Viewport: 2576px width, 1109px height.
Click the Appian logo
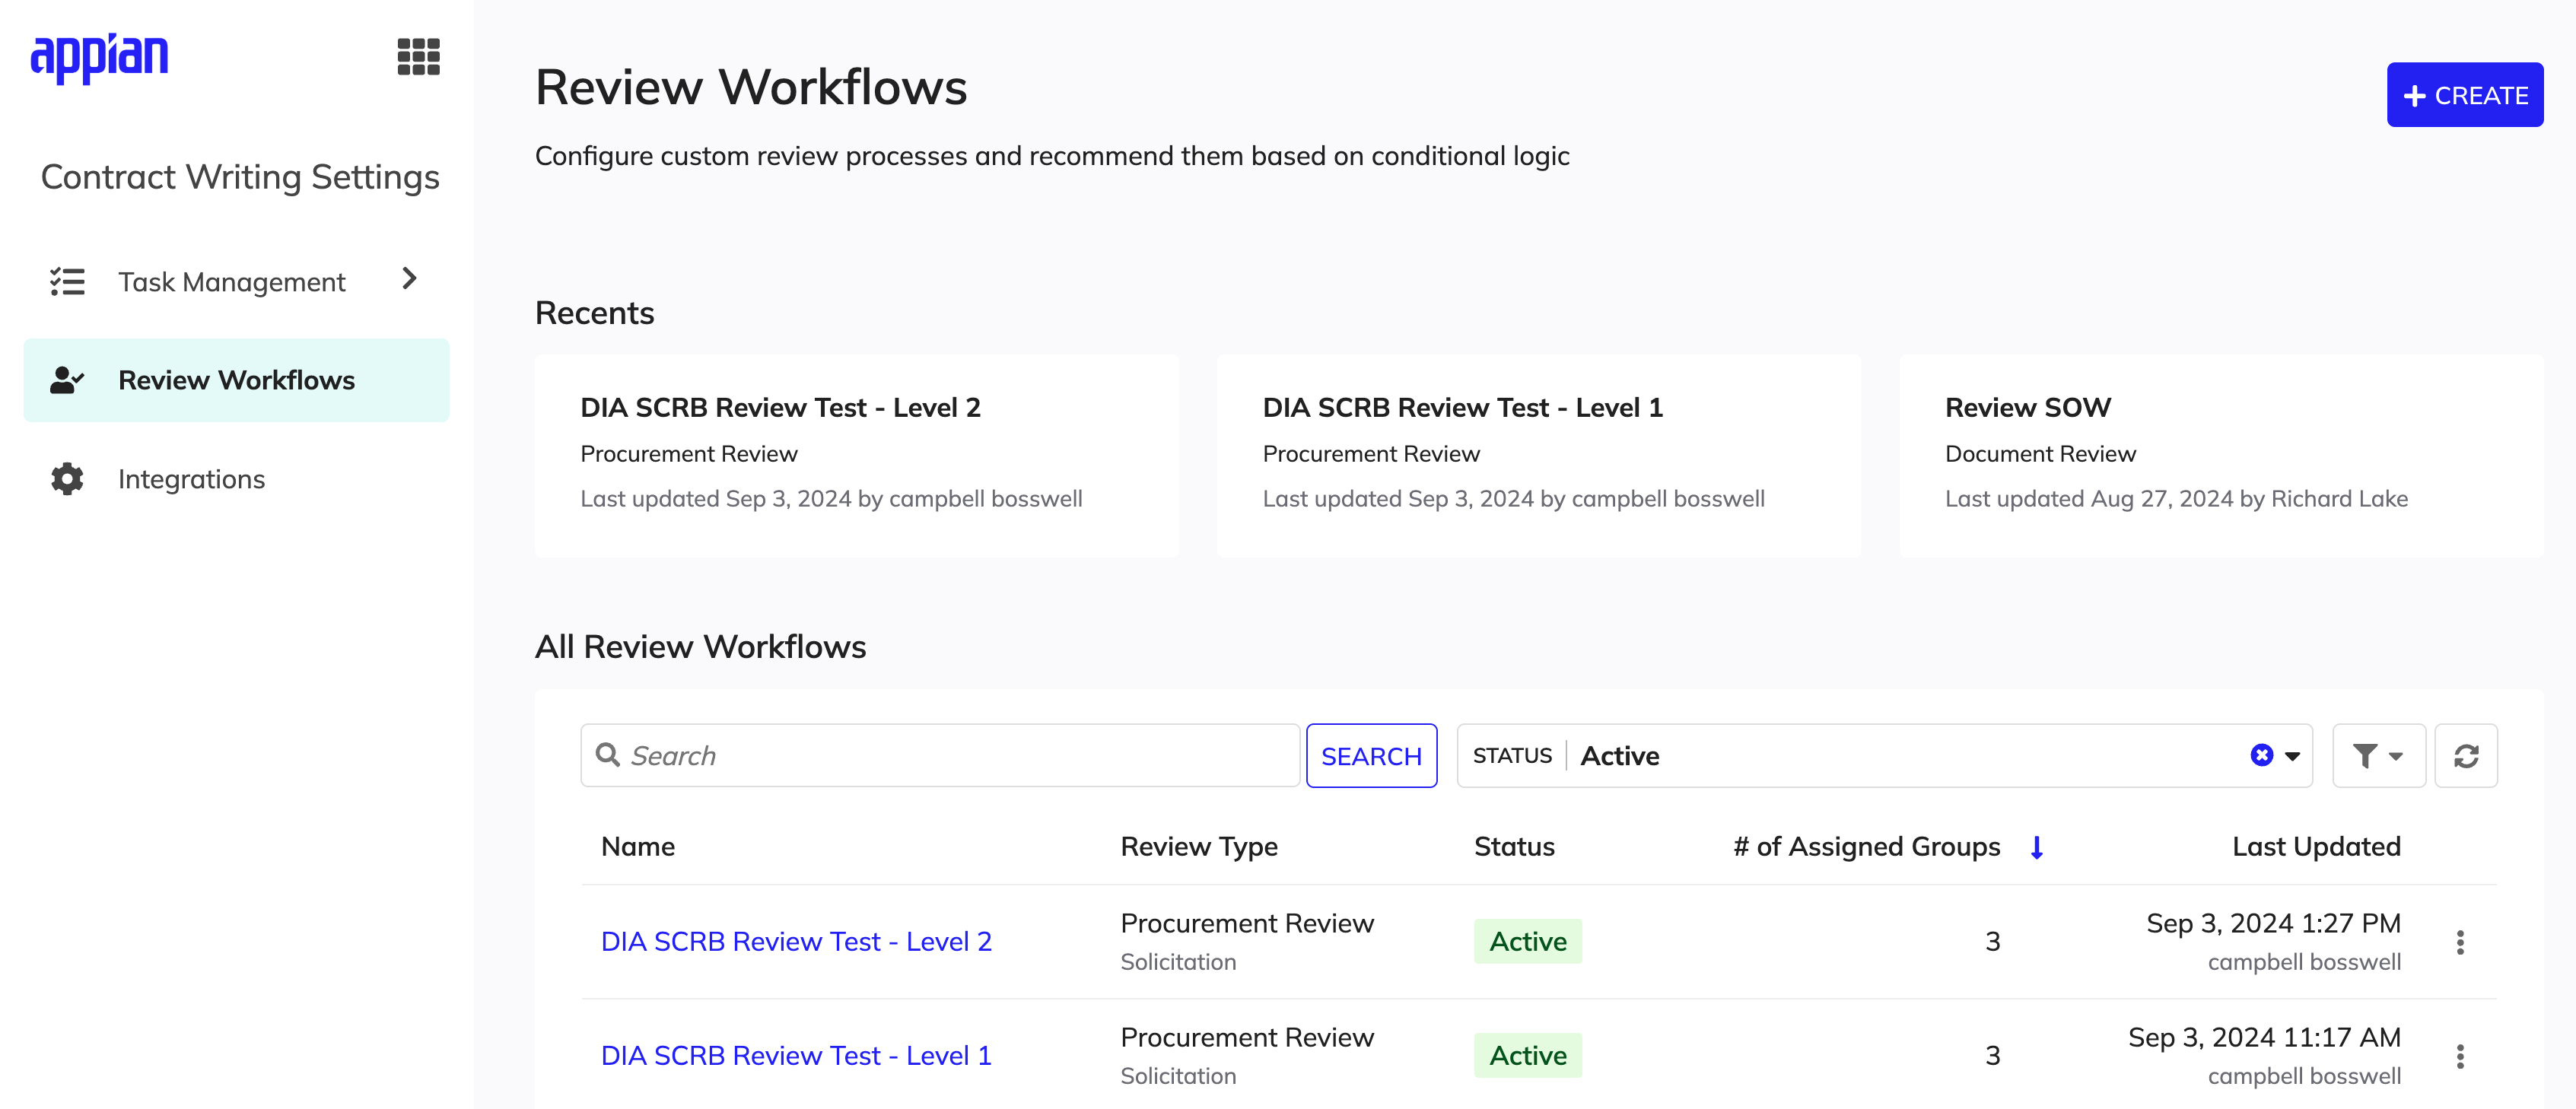pyautogui.click(x=99, y=58)
